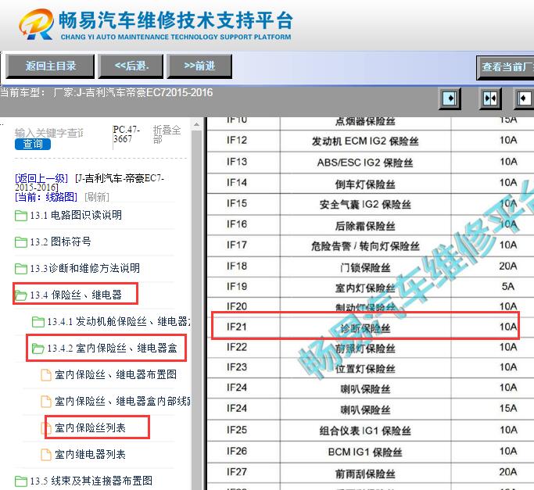Click 位置灯保险丝 cell

(365, 369)
